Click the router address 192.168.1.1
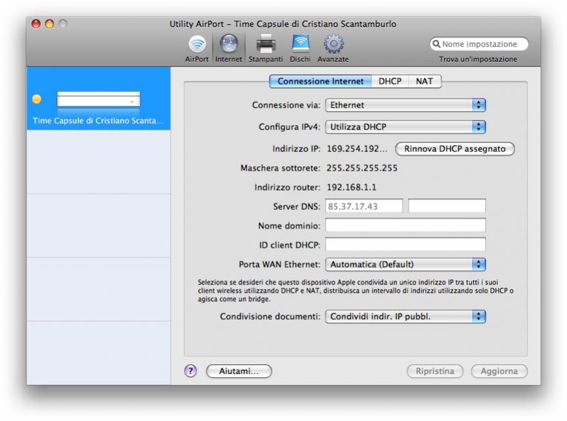 point(351,187)
